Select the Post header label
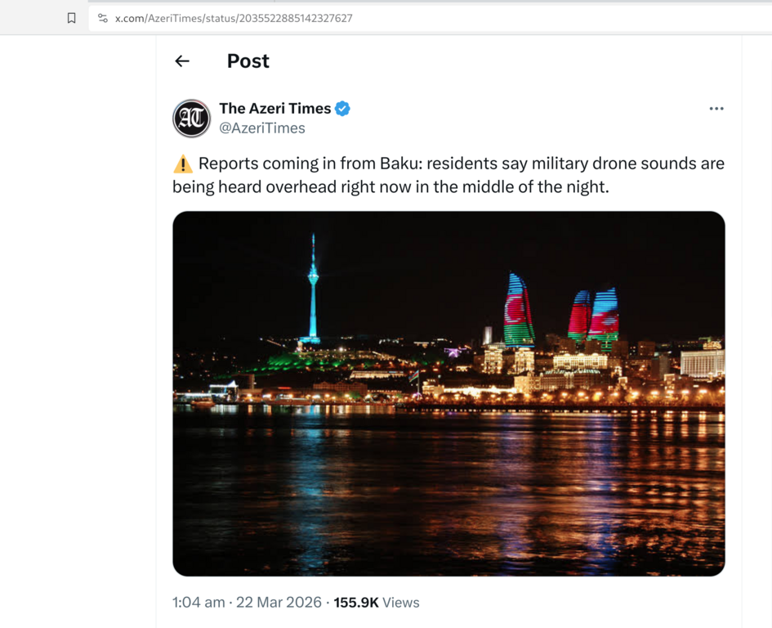The width and height of the screenshot is (772, 628). (x=248, y=61)
